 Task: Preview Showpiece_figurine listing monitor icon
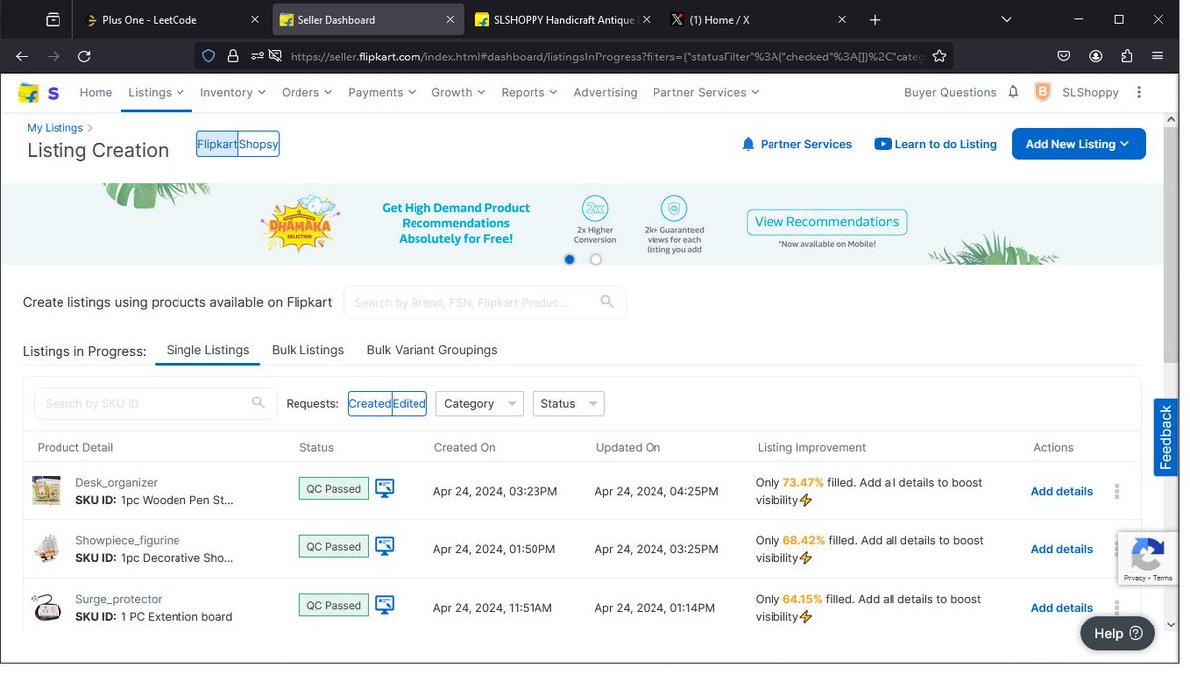click(385, 546)
